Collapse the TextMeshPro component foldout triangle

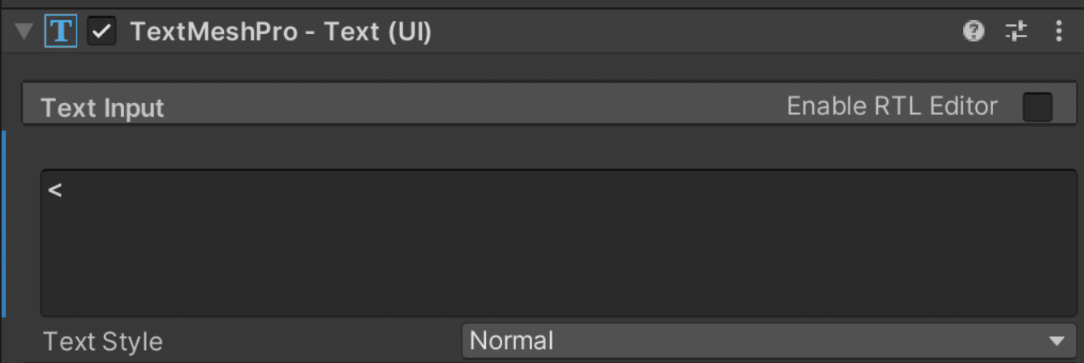tap(24, 32)
